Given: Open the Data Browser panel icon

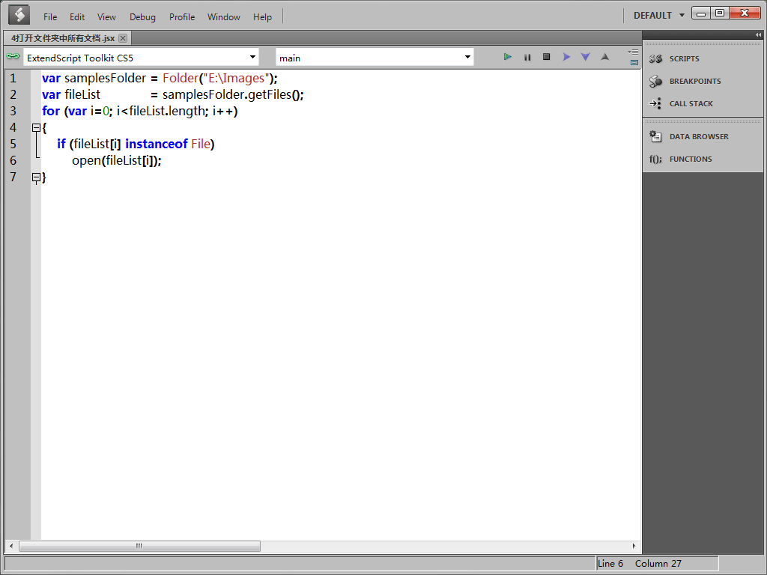Looking at the screenshot, I should pos(655,136).
